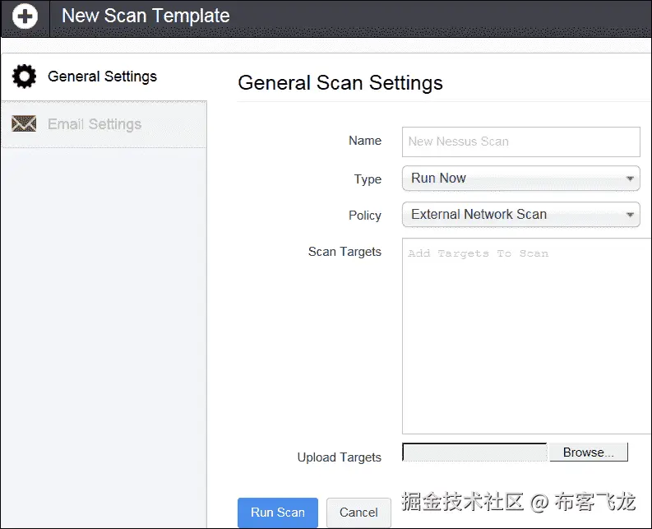Image resolution: width=652 pixels, height=529 pixels.
Task: Click the Upload Targets label
Action: point(339,457)
